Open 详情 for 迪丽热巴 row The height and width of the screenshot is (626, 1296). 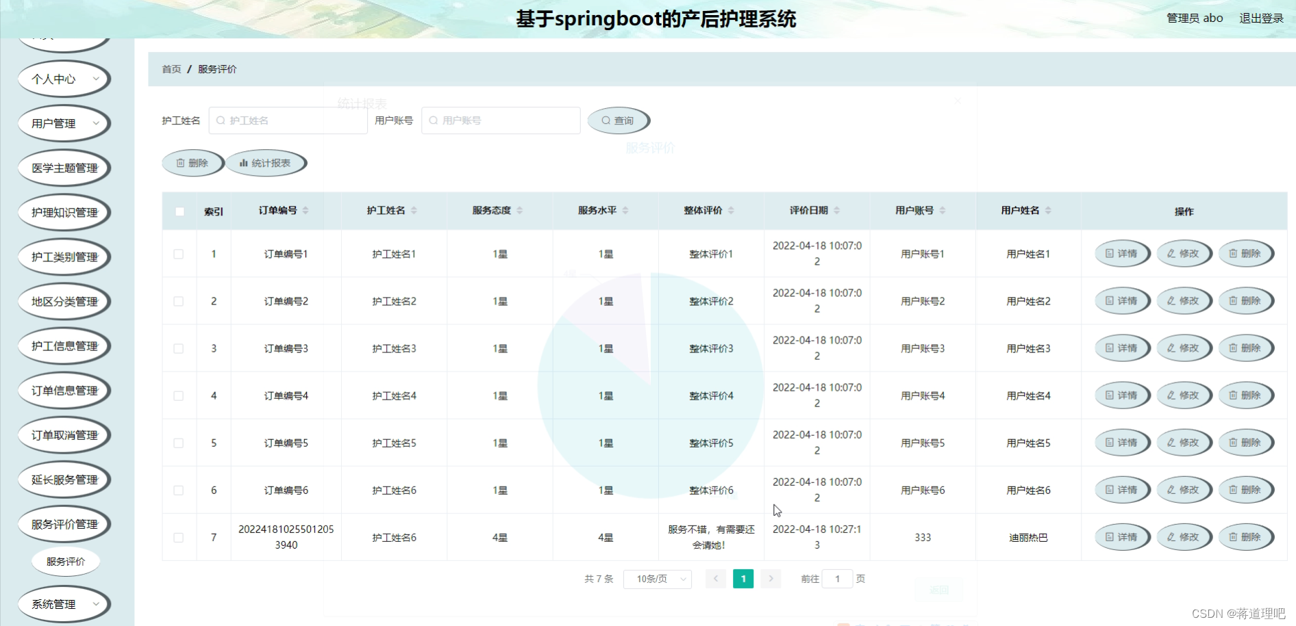(x=1121, y=536)
